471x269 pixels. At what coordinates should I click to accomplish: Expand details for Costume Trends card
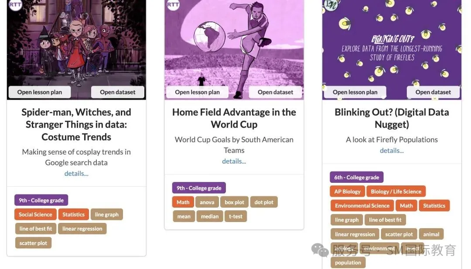76,173
